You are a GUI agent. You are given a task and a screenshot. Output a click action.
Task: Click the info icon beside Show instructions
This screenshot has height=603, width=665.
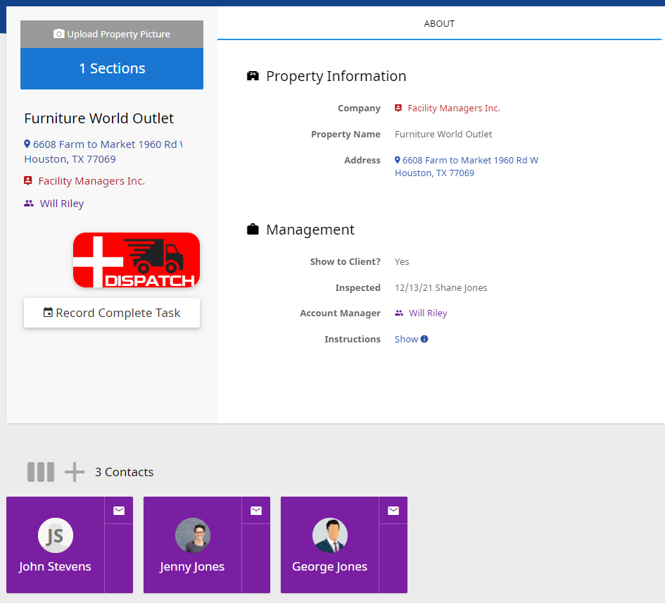tap(424, 339)
